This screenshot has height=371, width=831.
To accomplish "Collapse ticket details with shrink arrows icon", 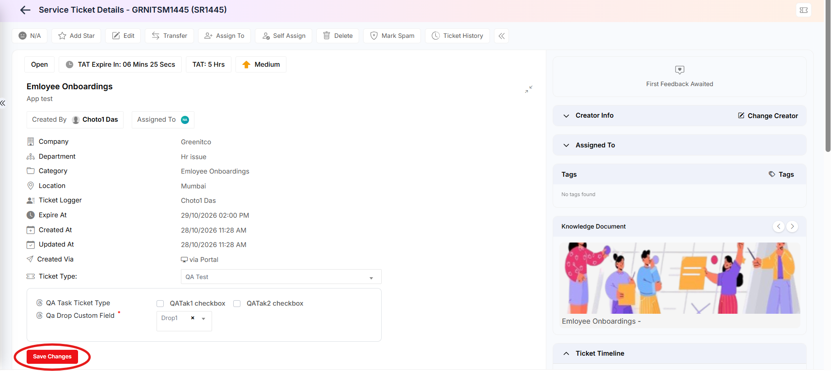I will pyautogui.click(x=529, y=89).
